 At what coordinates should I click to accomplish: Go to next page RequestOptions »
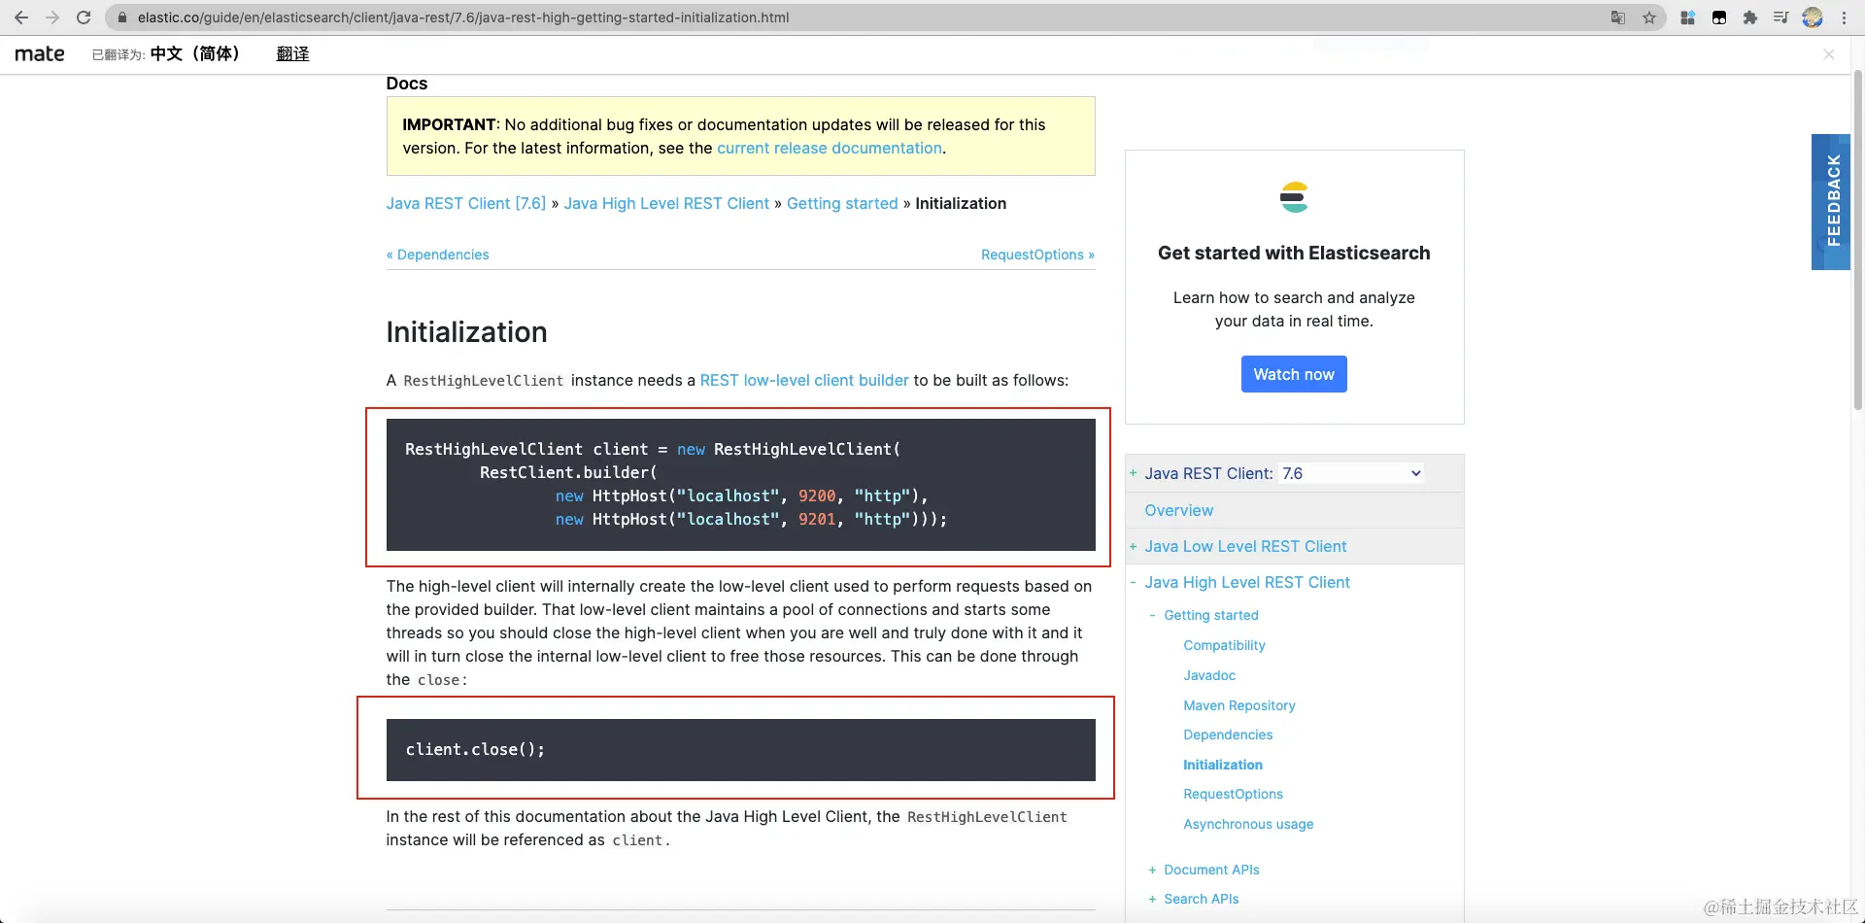click(1037, 255)
